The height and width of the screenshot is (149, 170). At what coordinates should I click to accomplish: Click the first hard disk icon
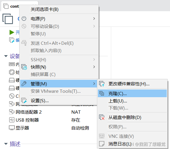point(12,80)
